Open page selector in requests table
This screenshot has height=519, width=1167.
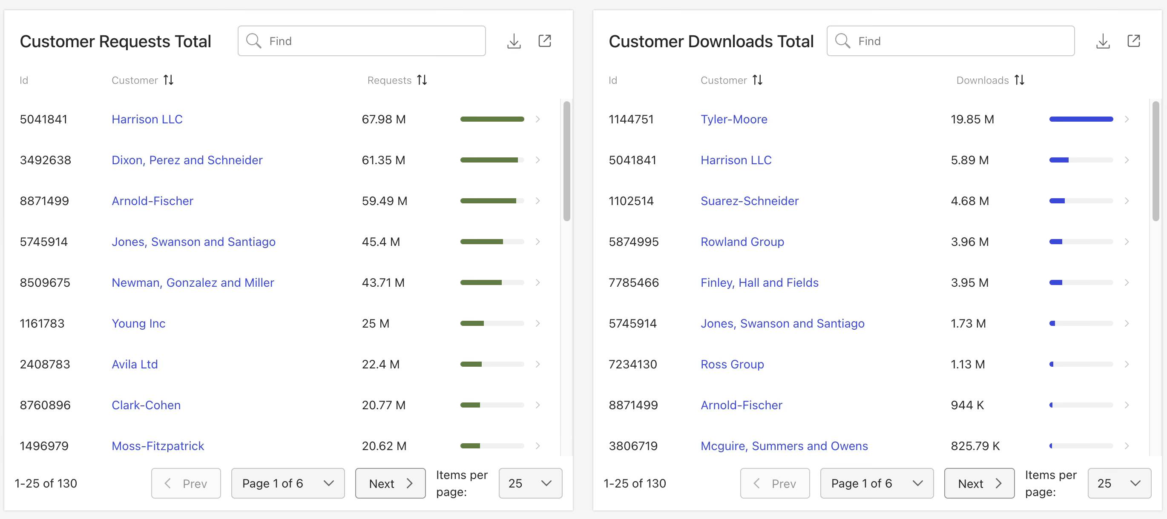pyautogui.click(x=287, y=483)
